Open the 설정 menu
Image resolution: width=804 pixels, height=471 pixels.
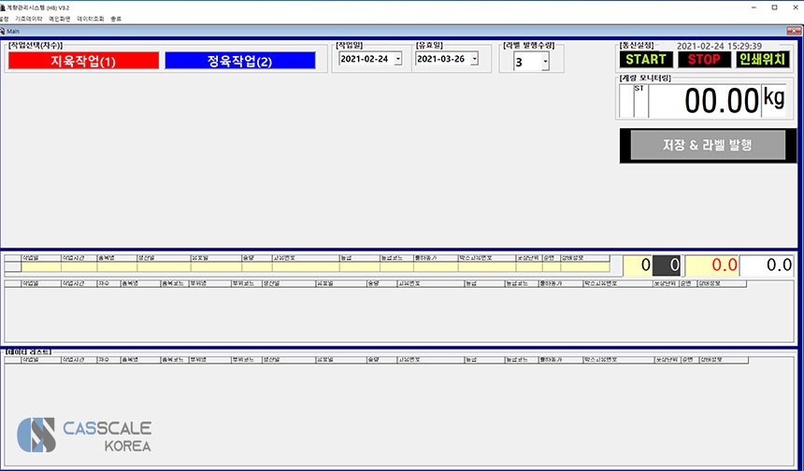tap(4, 19)
